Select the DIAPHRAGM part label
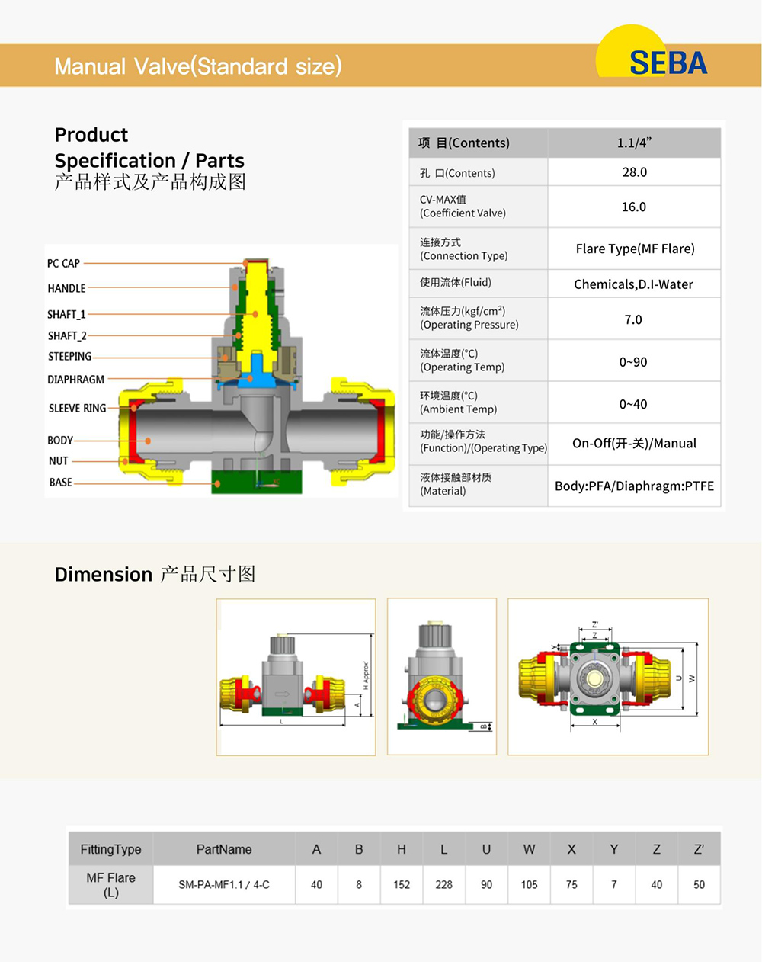 [x=75, y=380]
